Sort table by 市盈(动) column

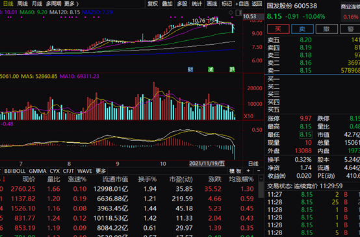coord(181,179)
